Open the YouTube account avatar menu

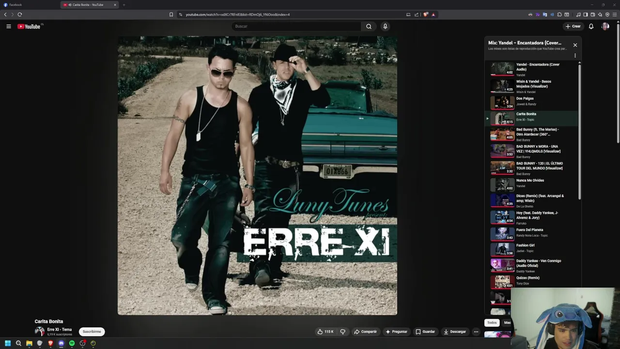[x=605, y=26]
